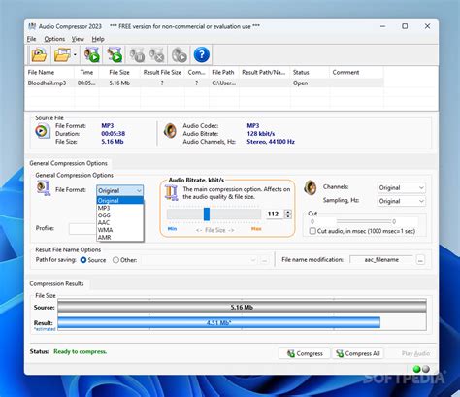The image size is (460, 397).
Task: Decrease bitrate with spinner down arrow
Action: point(288,216)
